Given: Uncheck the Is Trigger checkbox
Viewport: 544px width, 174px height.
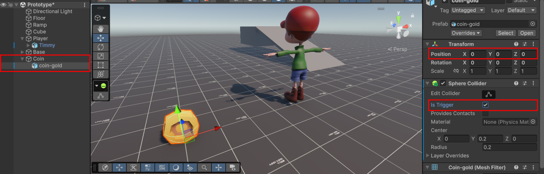Looking at the screenshot, I should coord(485,105).
